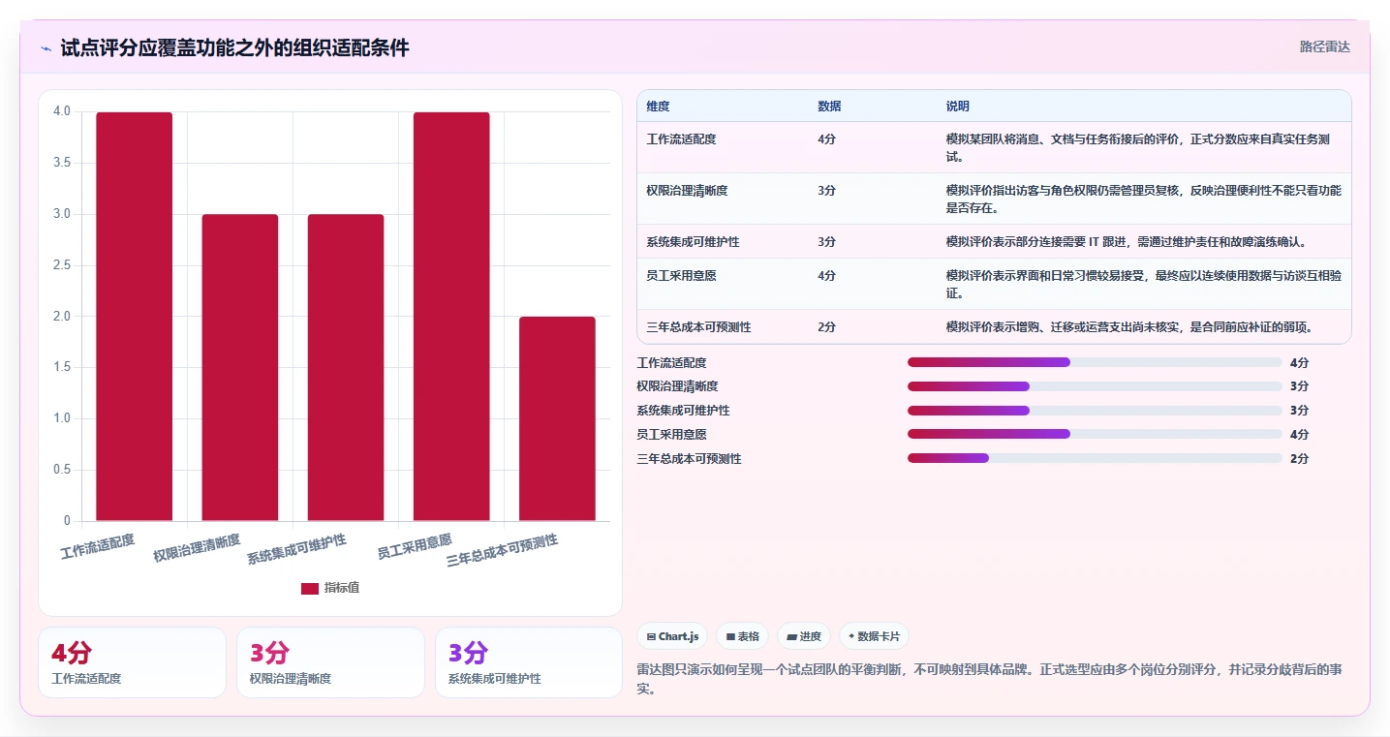Click the description starting 模拟某团队将消息
The width and height of the screenshot is (1390, 737).
click(x=1143, y=148)
